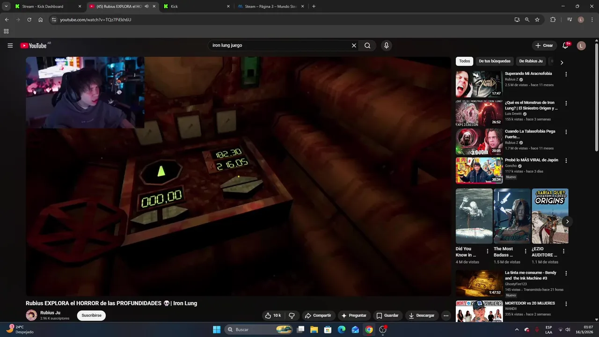Open Superando Mi Aracnofobia thumbnail
This screenshot has height=337, width=599.
479,84
